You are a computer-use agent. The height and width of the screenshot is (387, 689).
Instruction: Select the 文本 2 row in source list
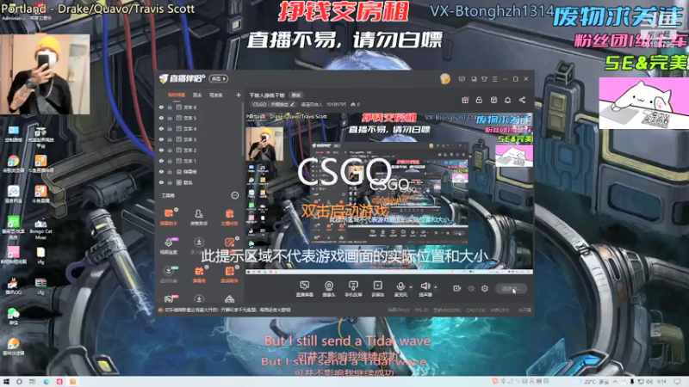click(x=200, y=150)
